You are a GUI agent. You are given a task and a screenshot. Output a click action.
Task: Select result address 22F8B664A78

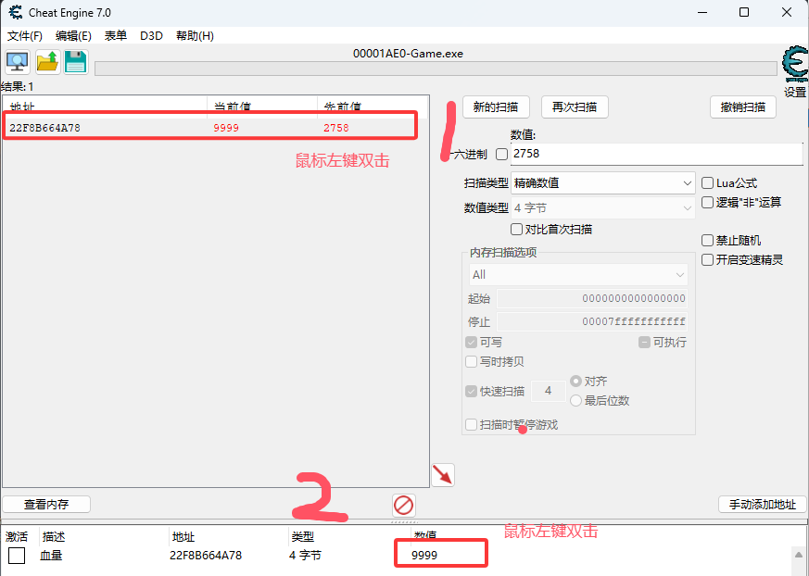click(44, 128)
